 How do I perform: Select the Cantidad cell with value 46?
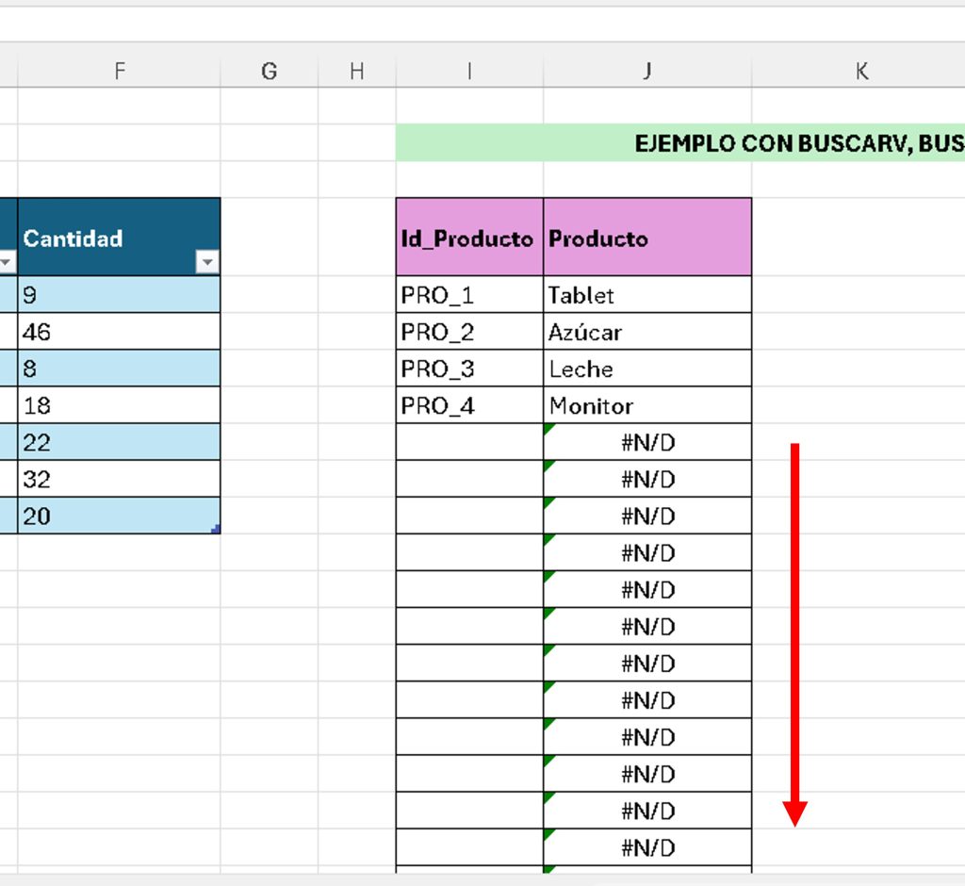(x=118, y=332)
